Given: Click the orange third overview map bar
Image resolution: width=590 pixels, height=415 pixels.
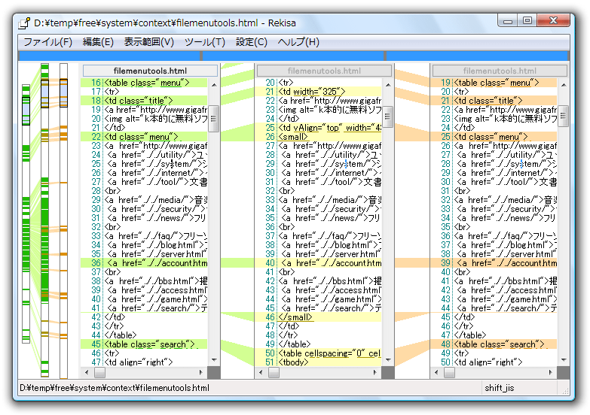Looking at the screenshot, I should 63,221.
